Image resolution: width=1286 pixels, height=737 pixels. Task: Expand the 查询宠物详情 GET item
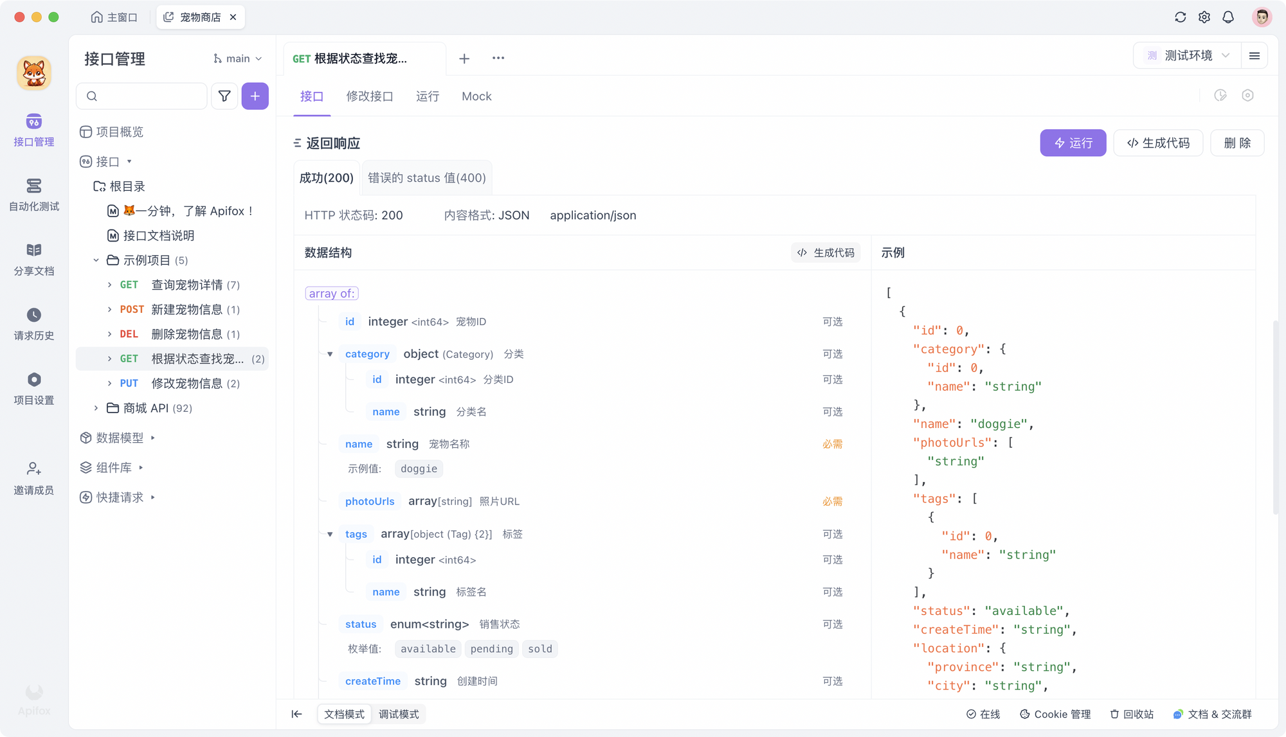109,285
